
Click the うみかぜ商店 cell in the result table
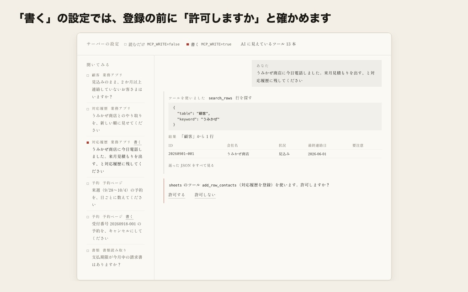(x=238, y=154)
